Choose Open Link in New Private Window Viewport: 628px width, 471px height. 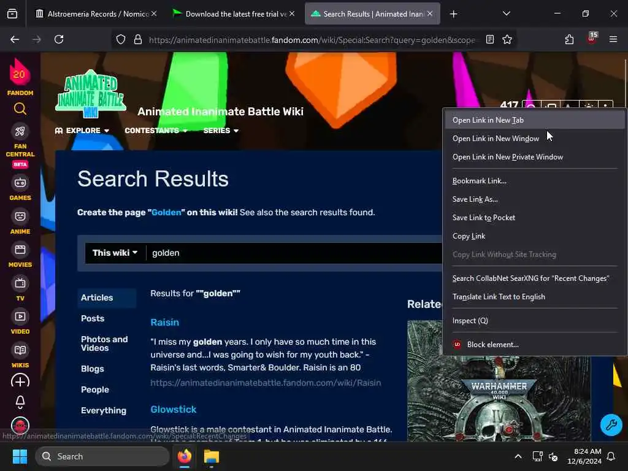click(534, 157)
